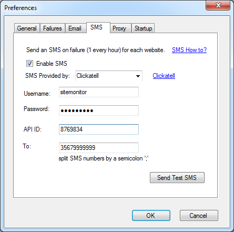Click the Enable SMS label text

coord(52,64)
